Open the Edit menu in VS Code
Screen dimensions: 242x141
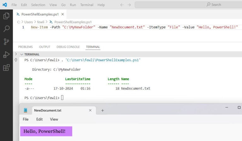tap(24, 5)
